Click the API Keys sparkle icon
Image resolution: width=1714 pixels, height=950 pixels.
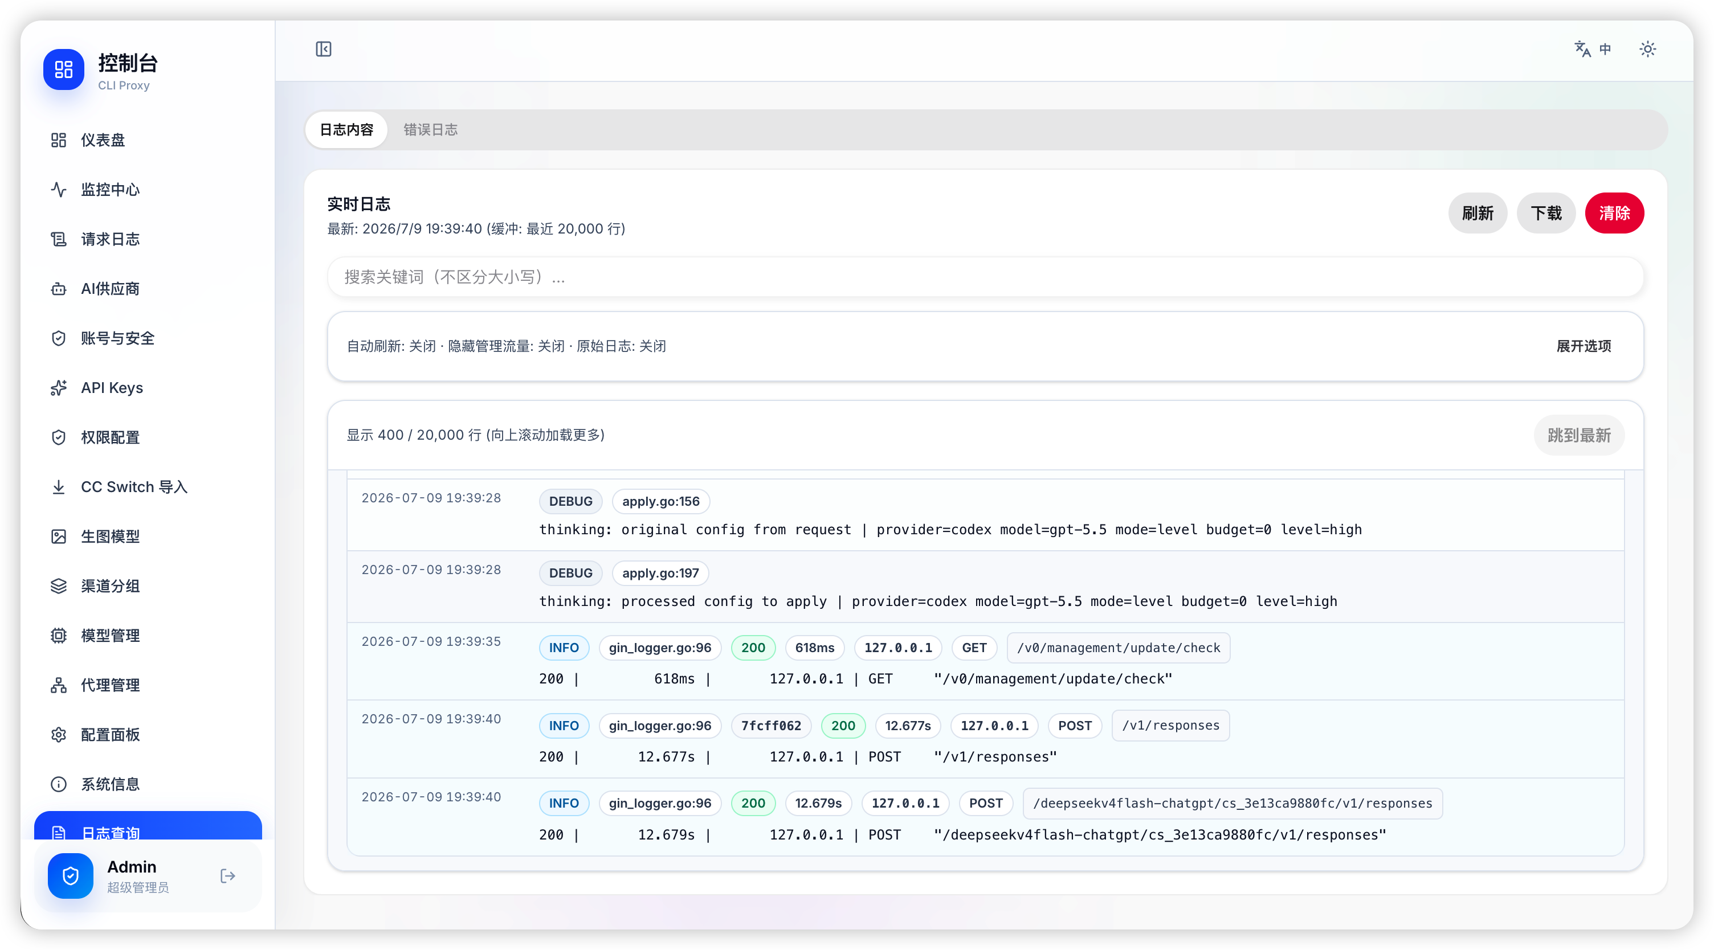[59, 388]
